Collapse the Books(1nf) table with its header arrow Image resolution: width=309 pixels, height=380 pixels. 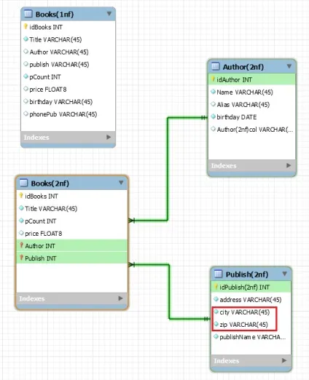pyautogui.click(x=109, y=14)
